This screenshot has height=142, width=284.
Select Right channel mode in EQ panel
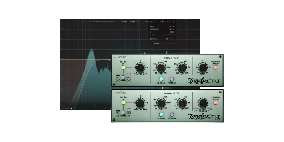[x=165, y=43]
